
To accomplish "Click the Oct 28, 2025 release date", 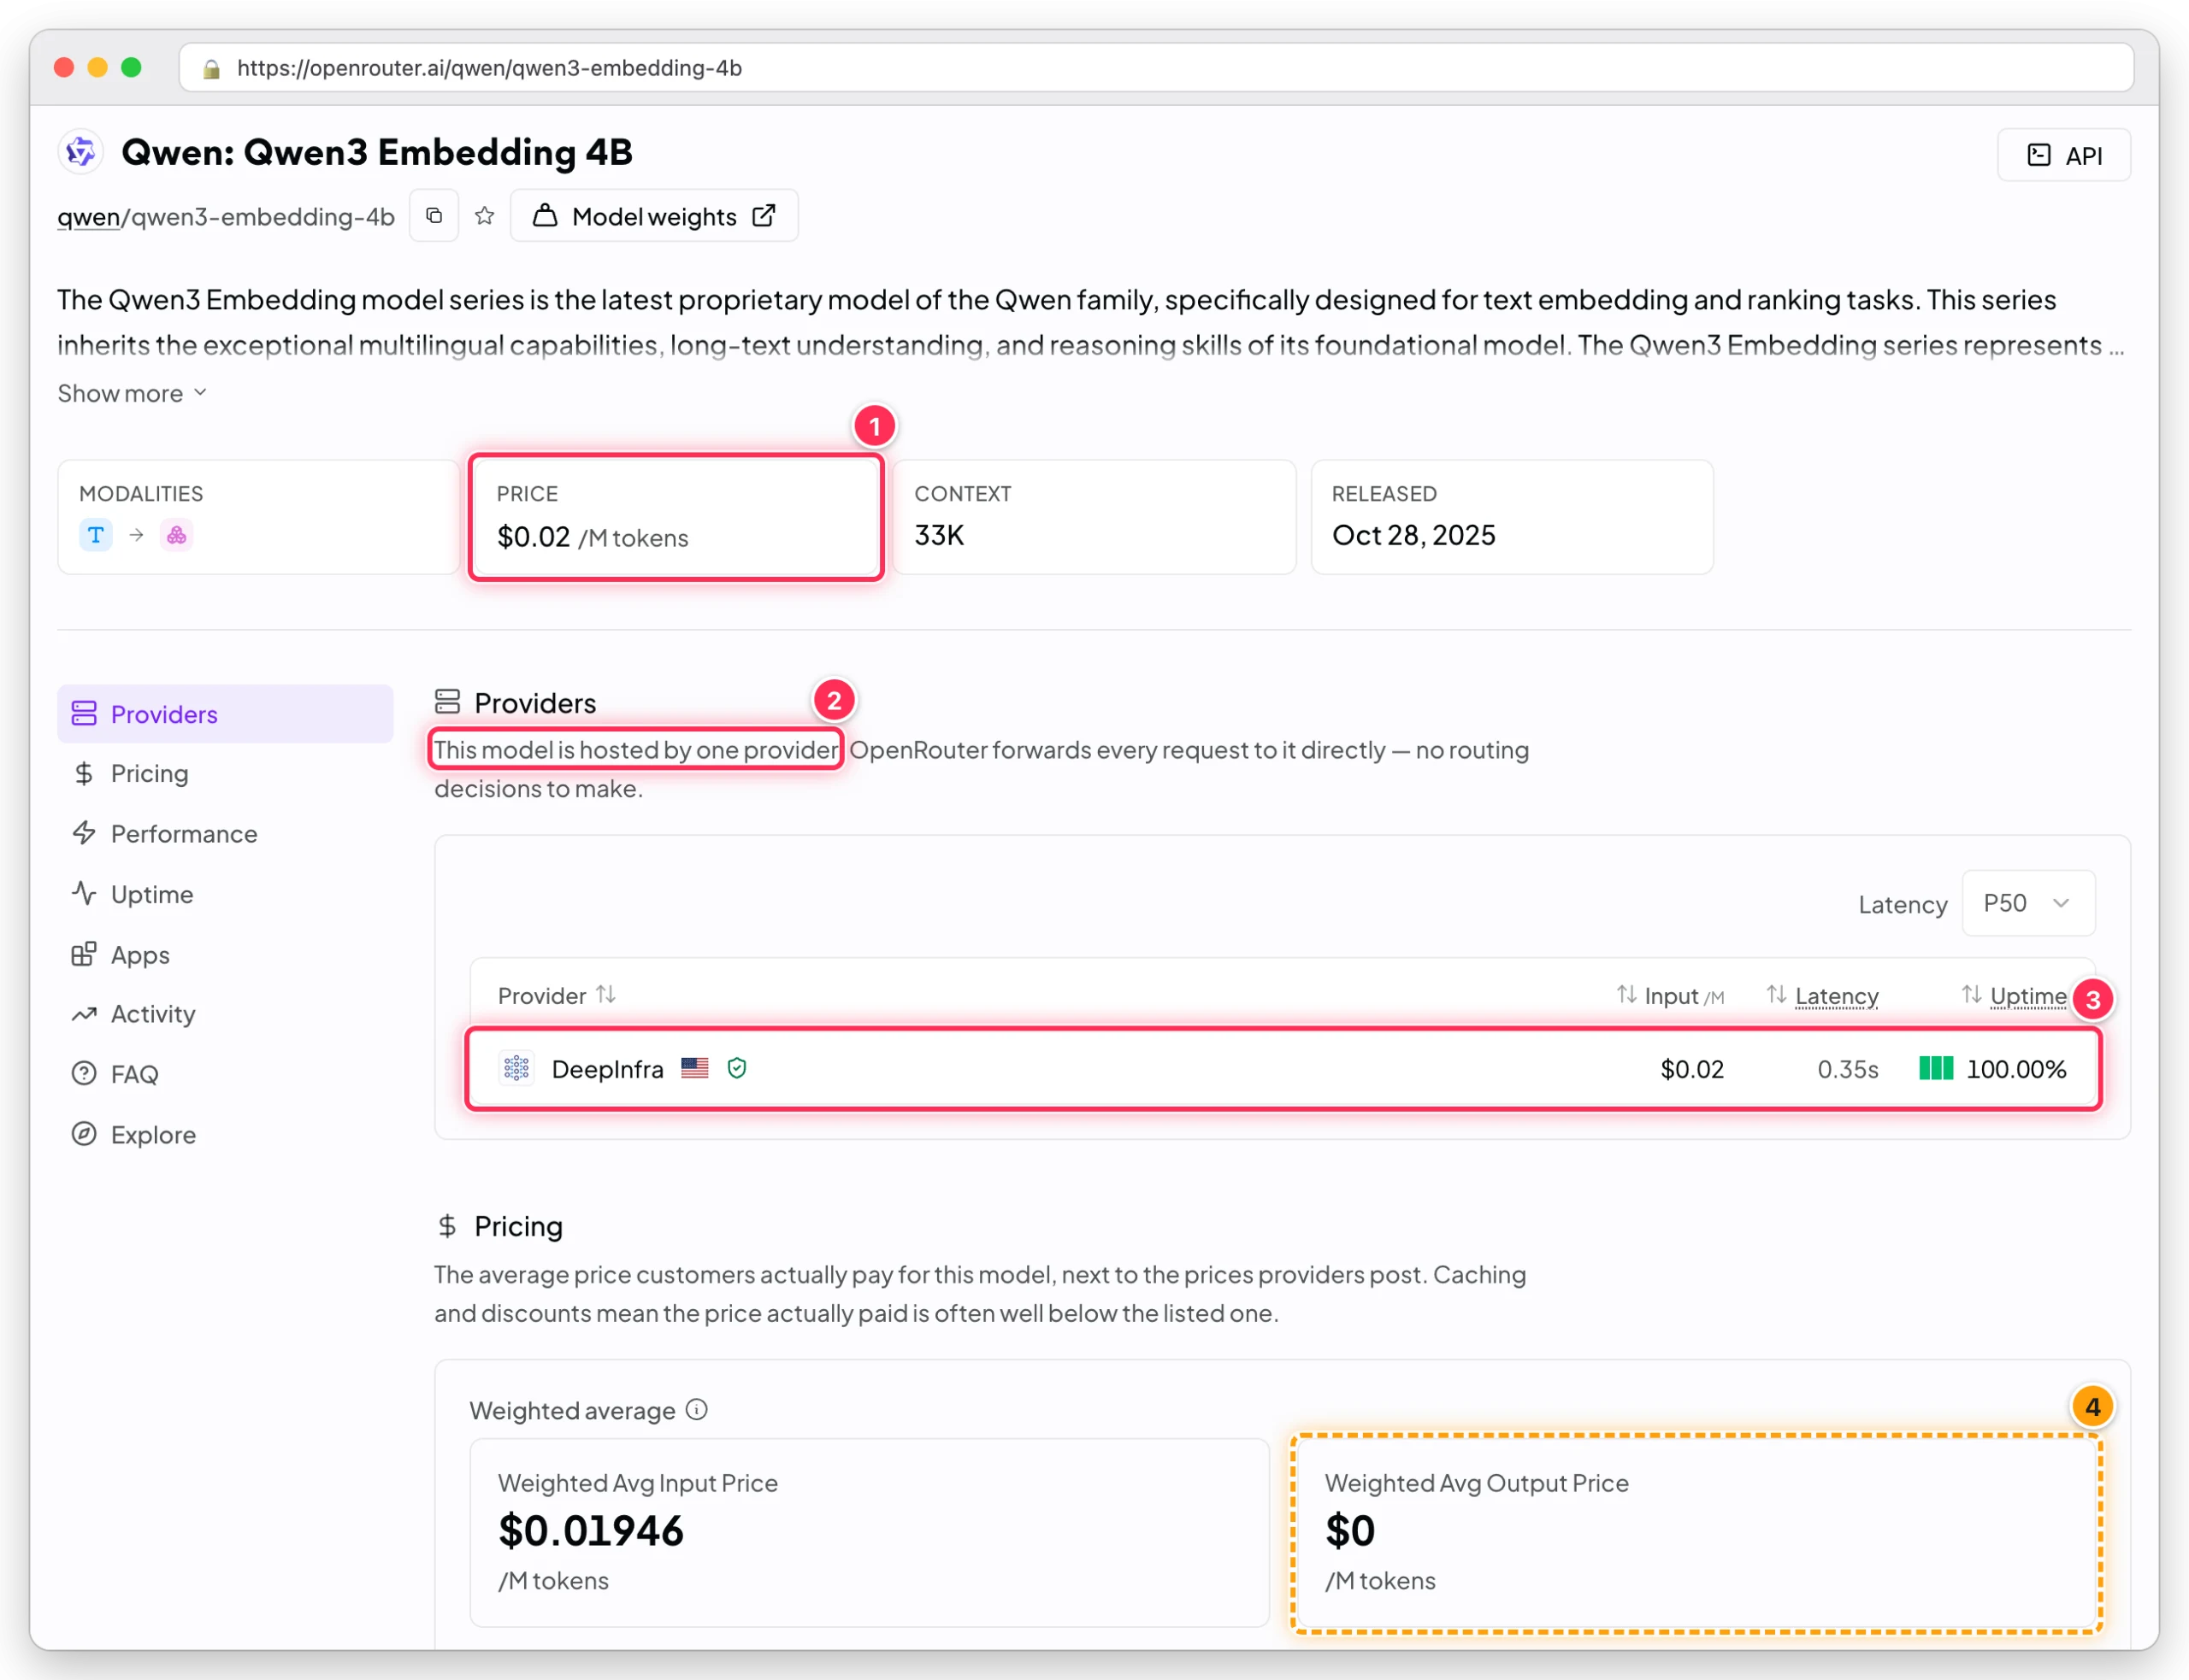I will coord(1413,535).
